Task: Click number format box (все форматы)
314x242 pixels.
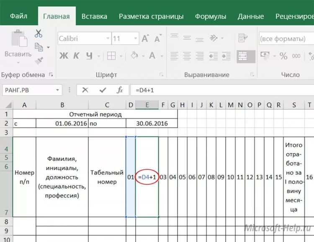Action: tap(286, 38)
